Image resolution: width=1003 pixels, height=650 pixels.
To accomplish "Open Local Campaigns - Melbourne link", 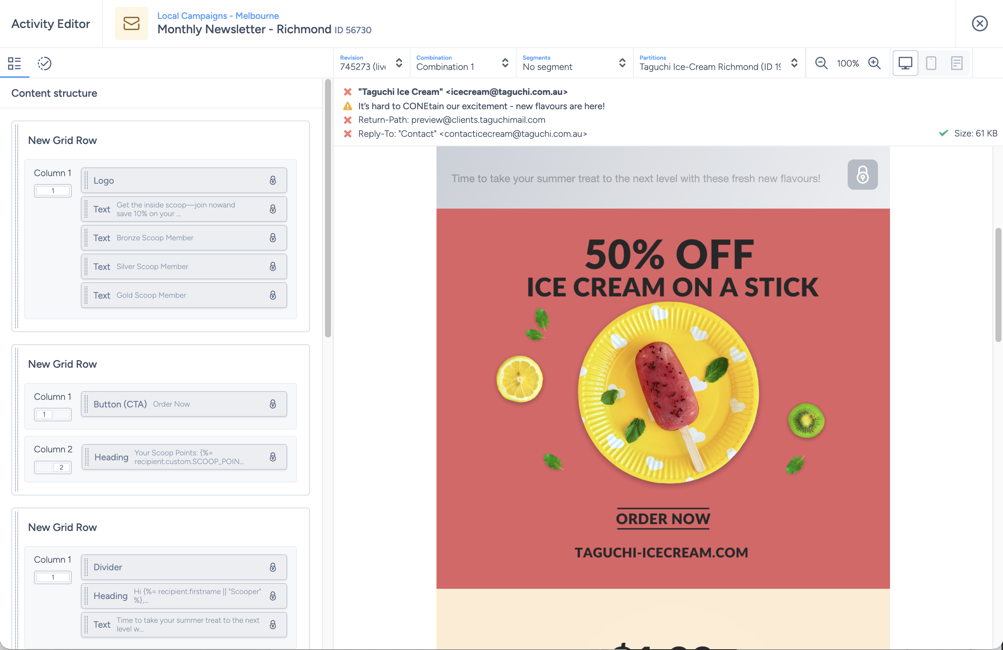I will (218, 15).
